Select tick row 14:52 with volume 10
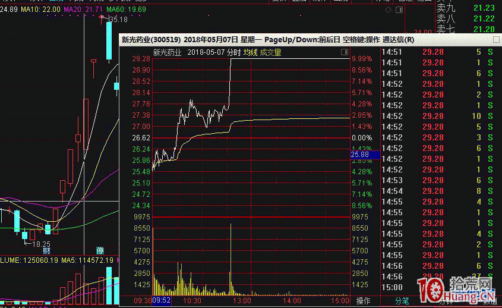 (438, 116)
